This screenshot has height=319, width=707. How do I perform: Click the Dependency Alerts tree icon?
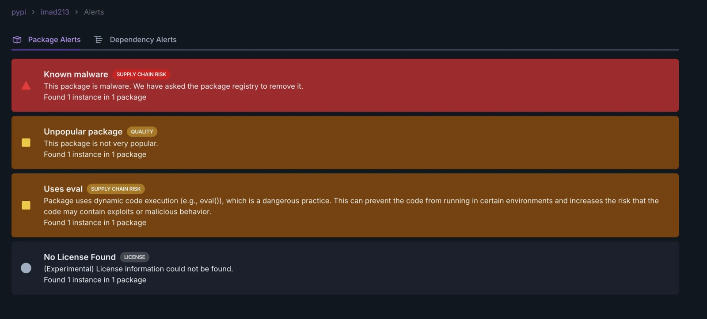click(98, 40)
